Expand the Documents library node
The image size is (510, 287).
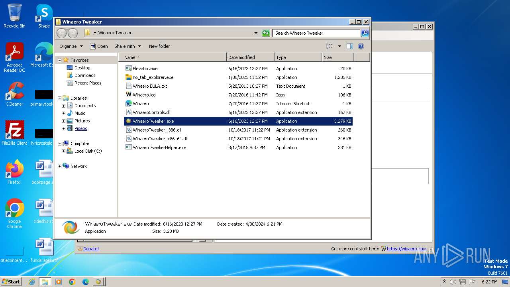click(x=63, y=106)
